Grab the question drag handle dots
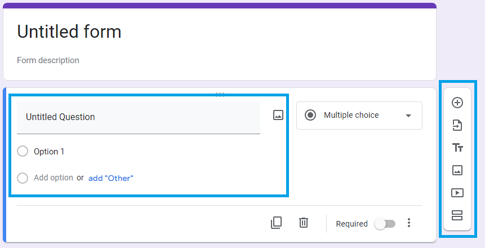The height and width of the screenshot is (248, 485). pyautogui.click(x=220, y=94)
